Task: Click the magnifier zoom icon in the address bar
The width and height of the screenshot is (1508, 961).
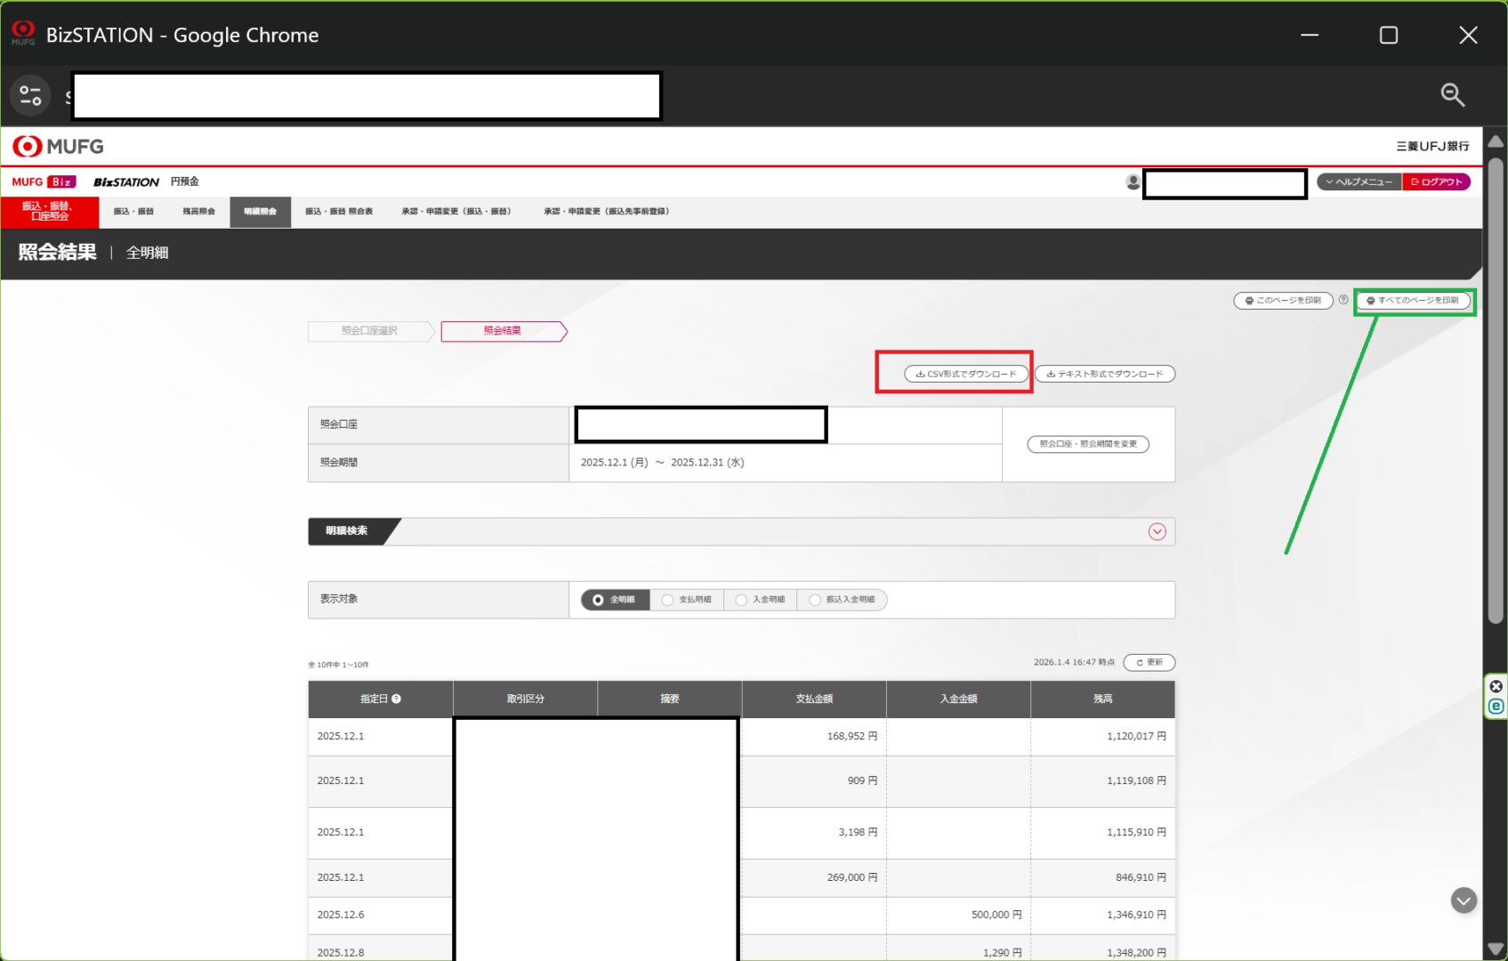Action: click(x=1452, y=95)
